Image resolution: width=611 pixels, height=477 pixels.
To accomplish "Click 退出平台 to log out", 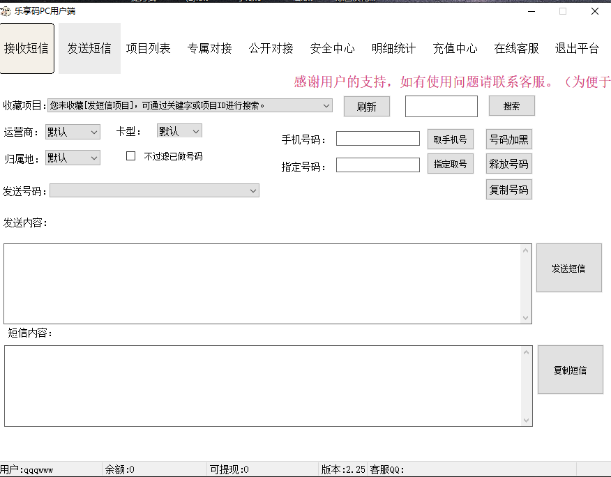I will point(577,48).
